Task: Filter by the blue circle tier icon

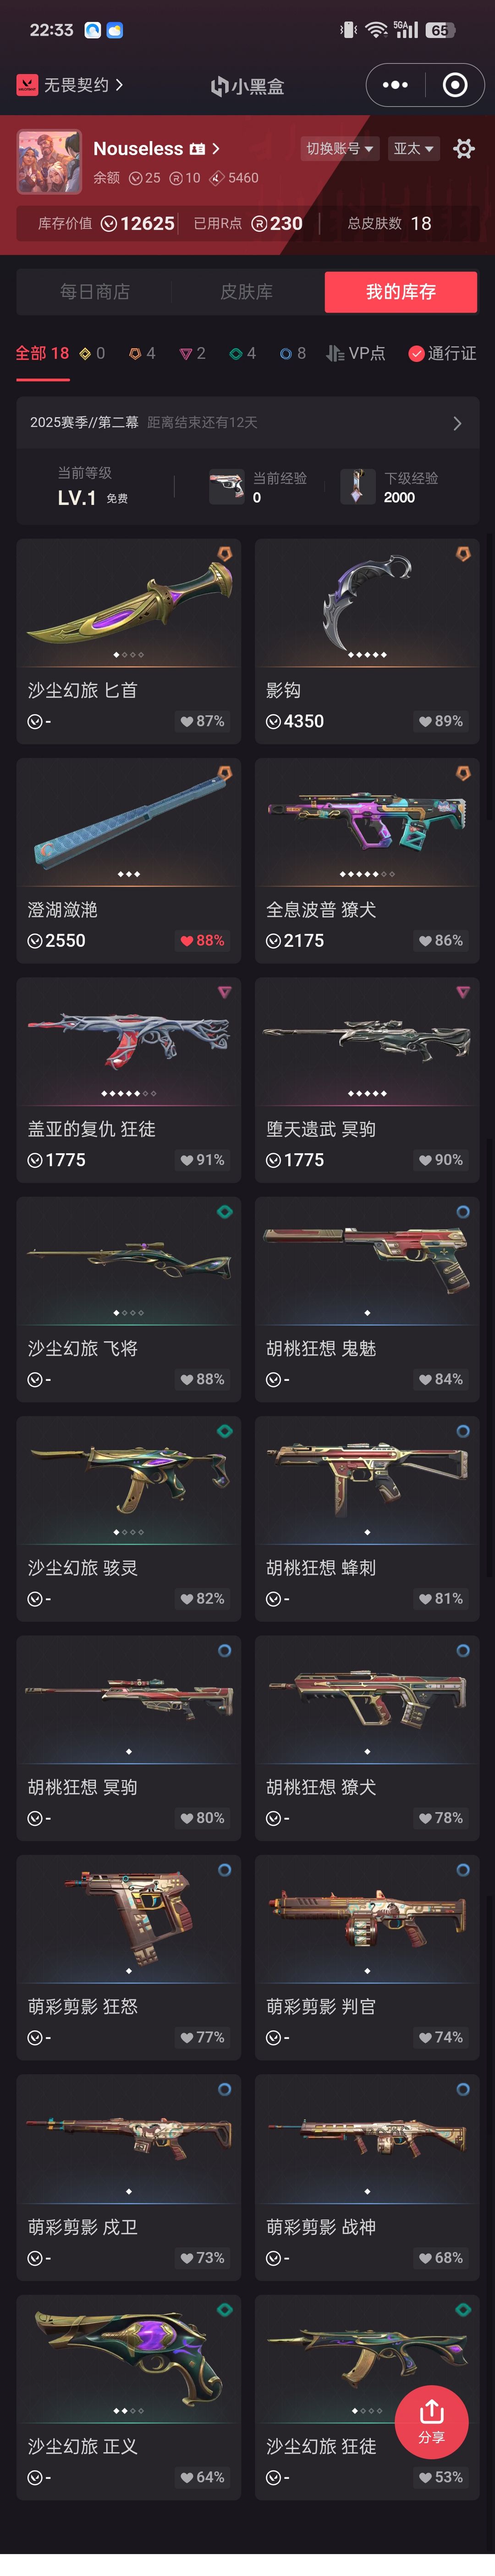Action: pos(286,354)
